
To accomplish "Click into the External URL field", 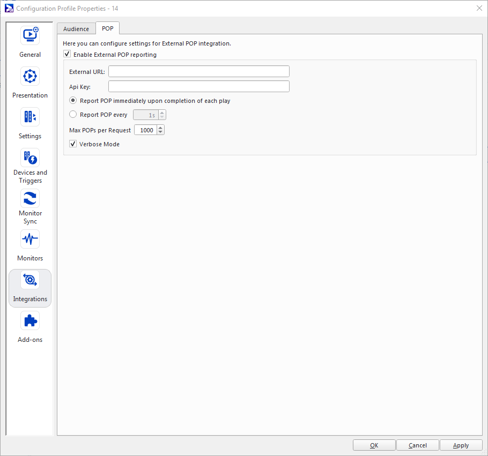I will [198, 71].
